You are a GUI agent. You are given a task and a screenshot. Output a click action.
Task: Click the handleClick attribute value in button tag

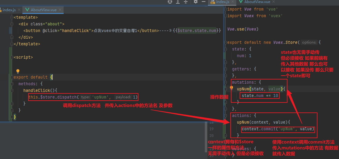click(75, 31)
